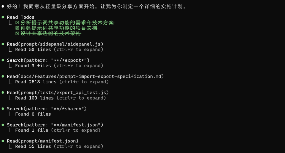Click the green bullet beside Read specification.md
Viewport: 285px width, 153px height.
click(x=3, y=76)
